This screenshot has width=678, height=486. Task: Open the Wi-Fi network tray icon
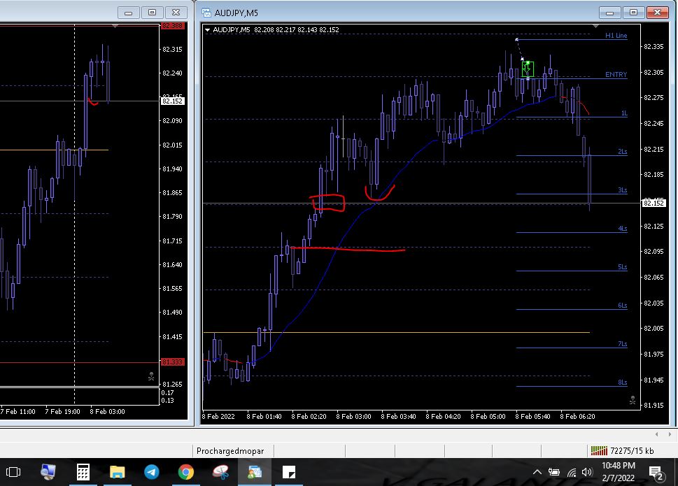[x=572, y=473]
